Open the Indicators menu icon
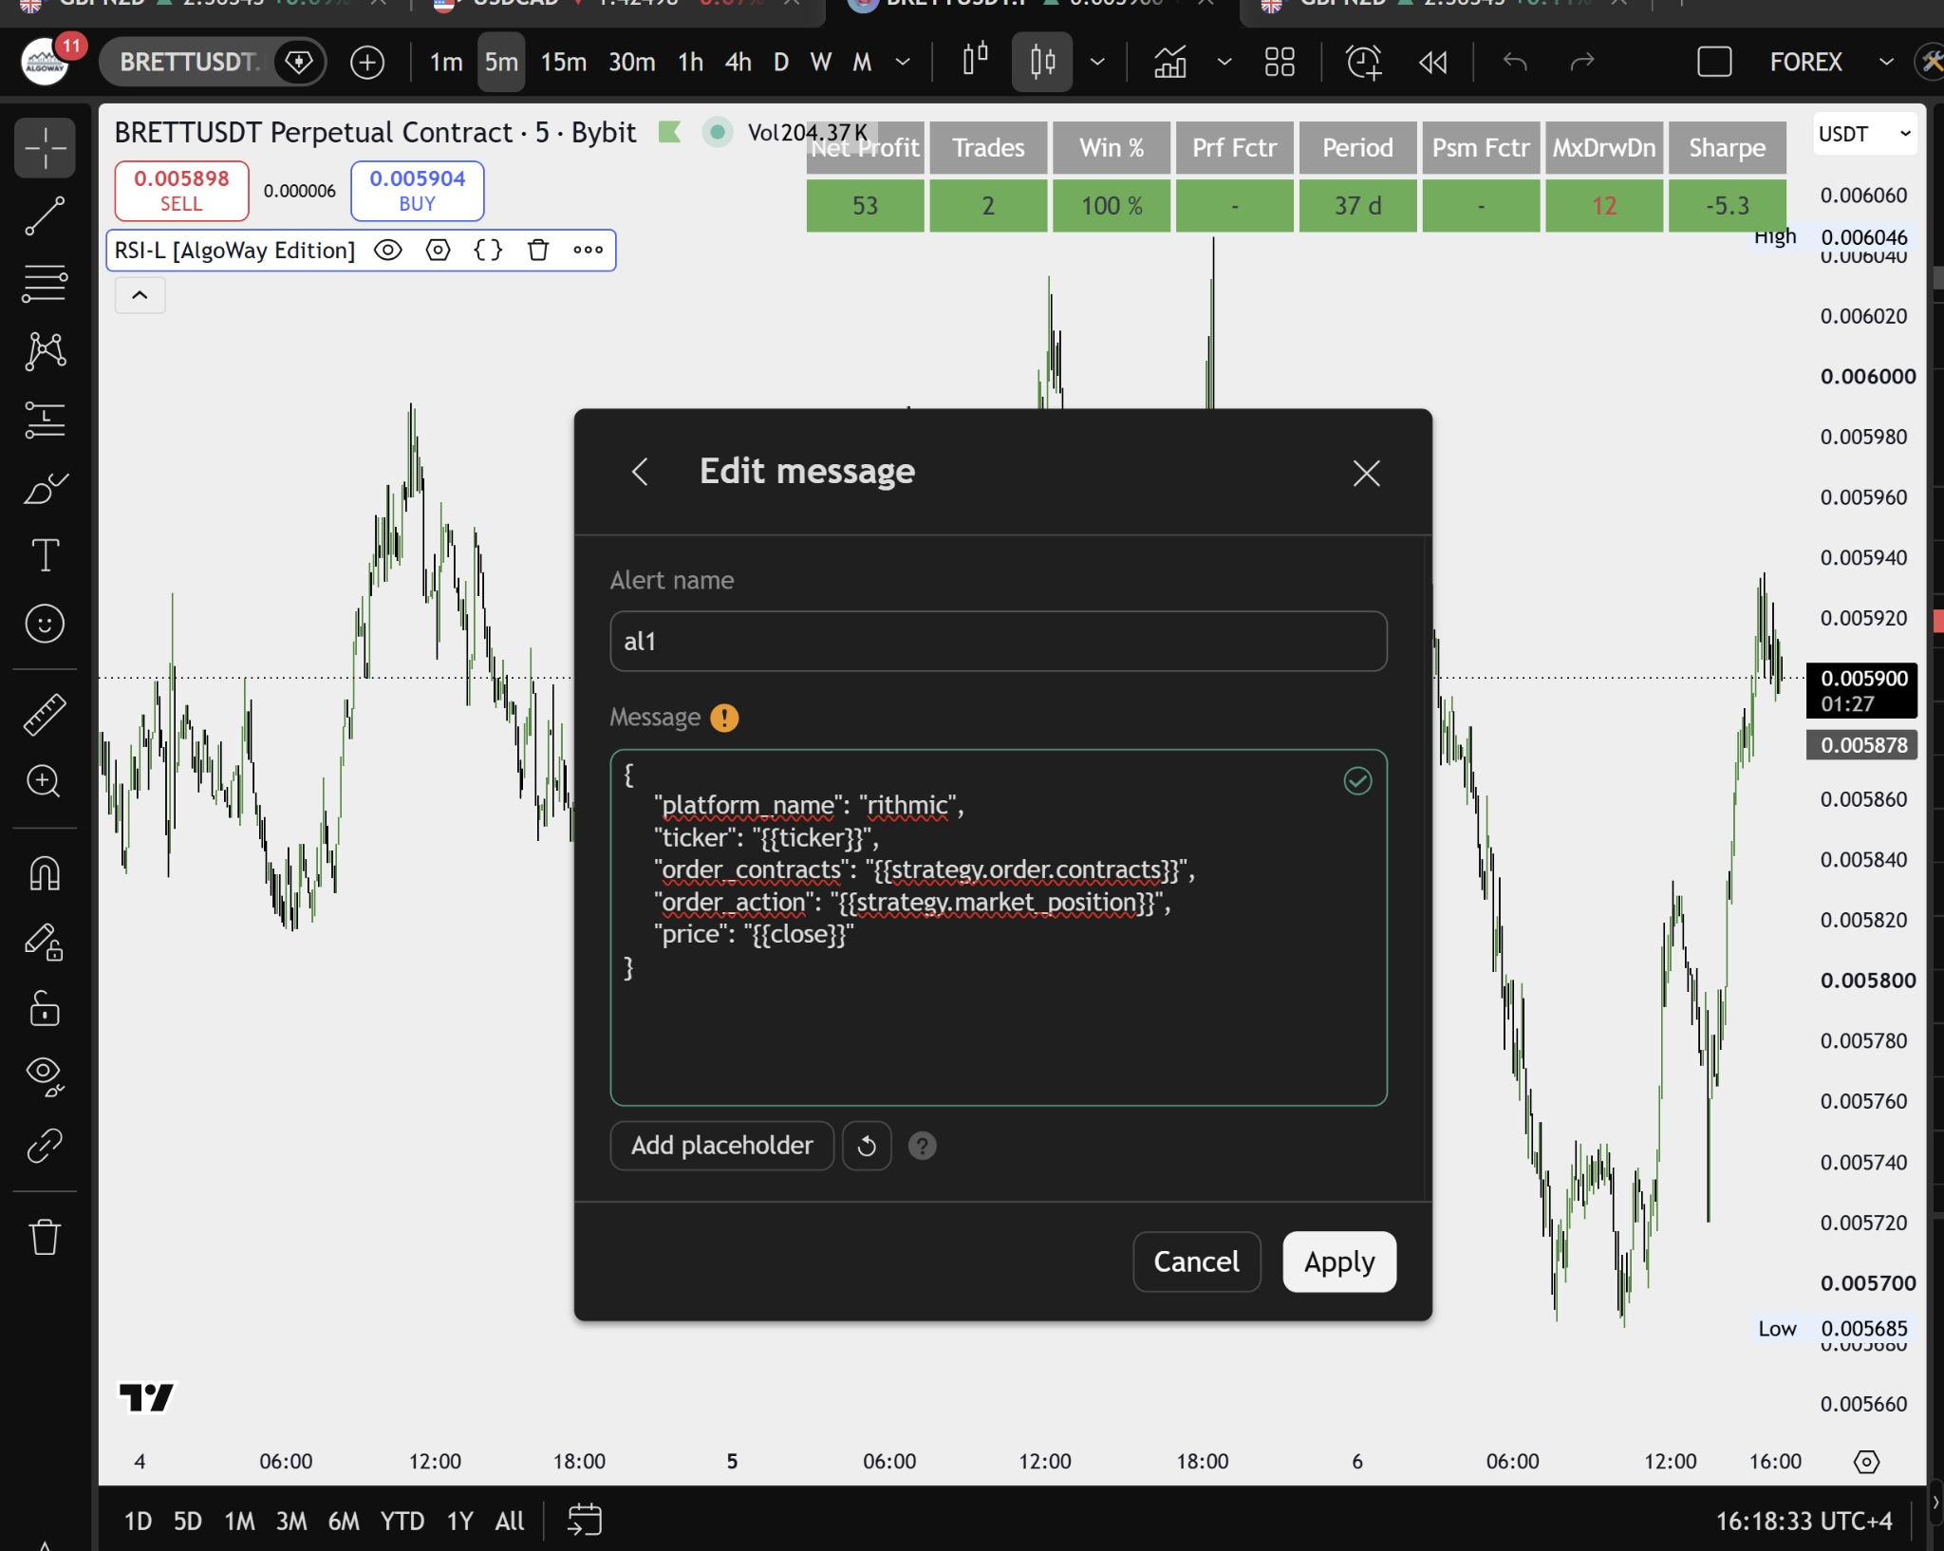 coord(1170,63)
